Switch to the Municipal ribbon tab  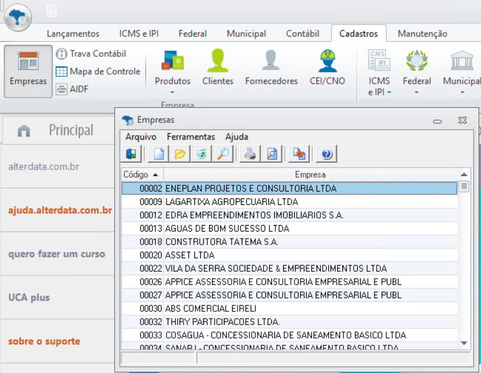(246, 34)
